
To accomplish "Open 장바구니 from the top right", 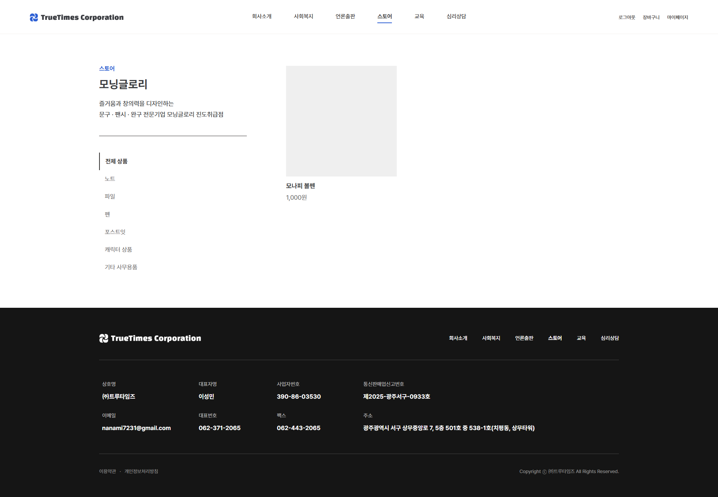I will tap(651, 17).
